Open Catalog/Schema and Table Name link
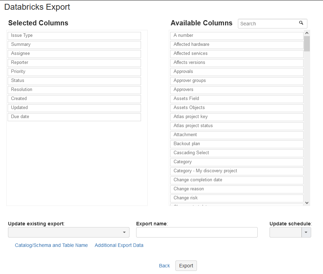323x274 pixels. click(51, 245)
